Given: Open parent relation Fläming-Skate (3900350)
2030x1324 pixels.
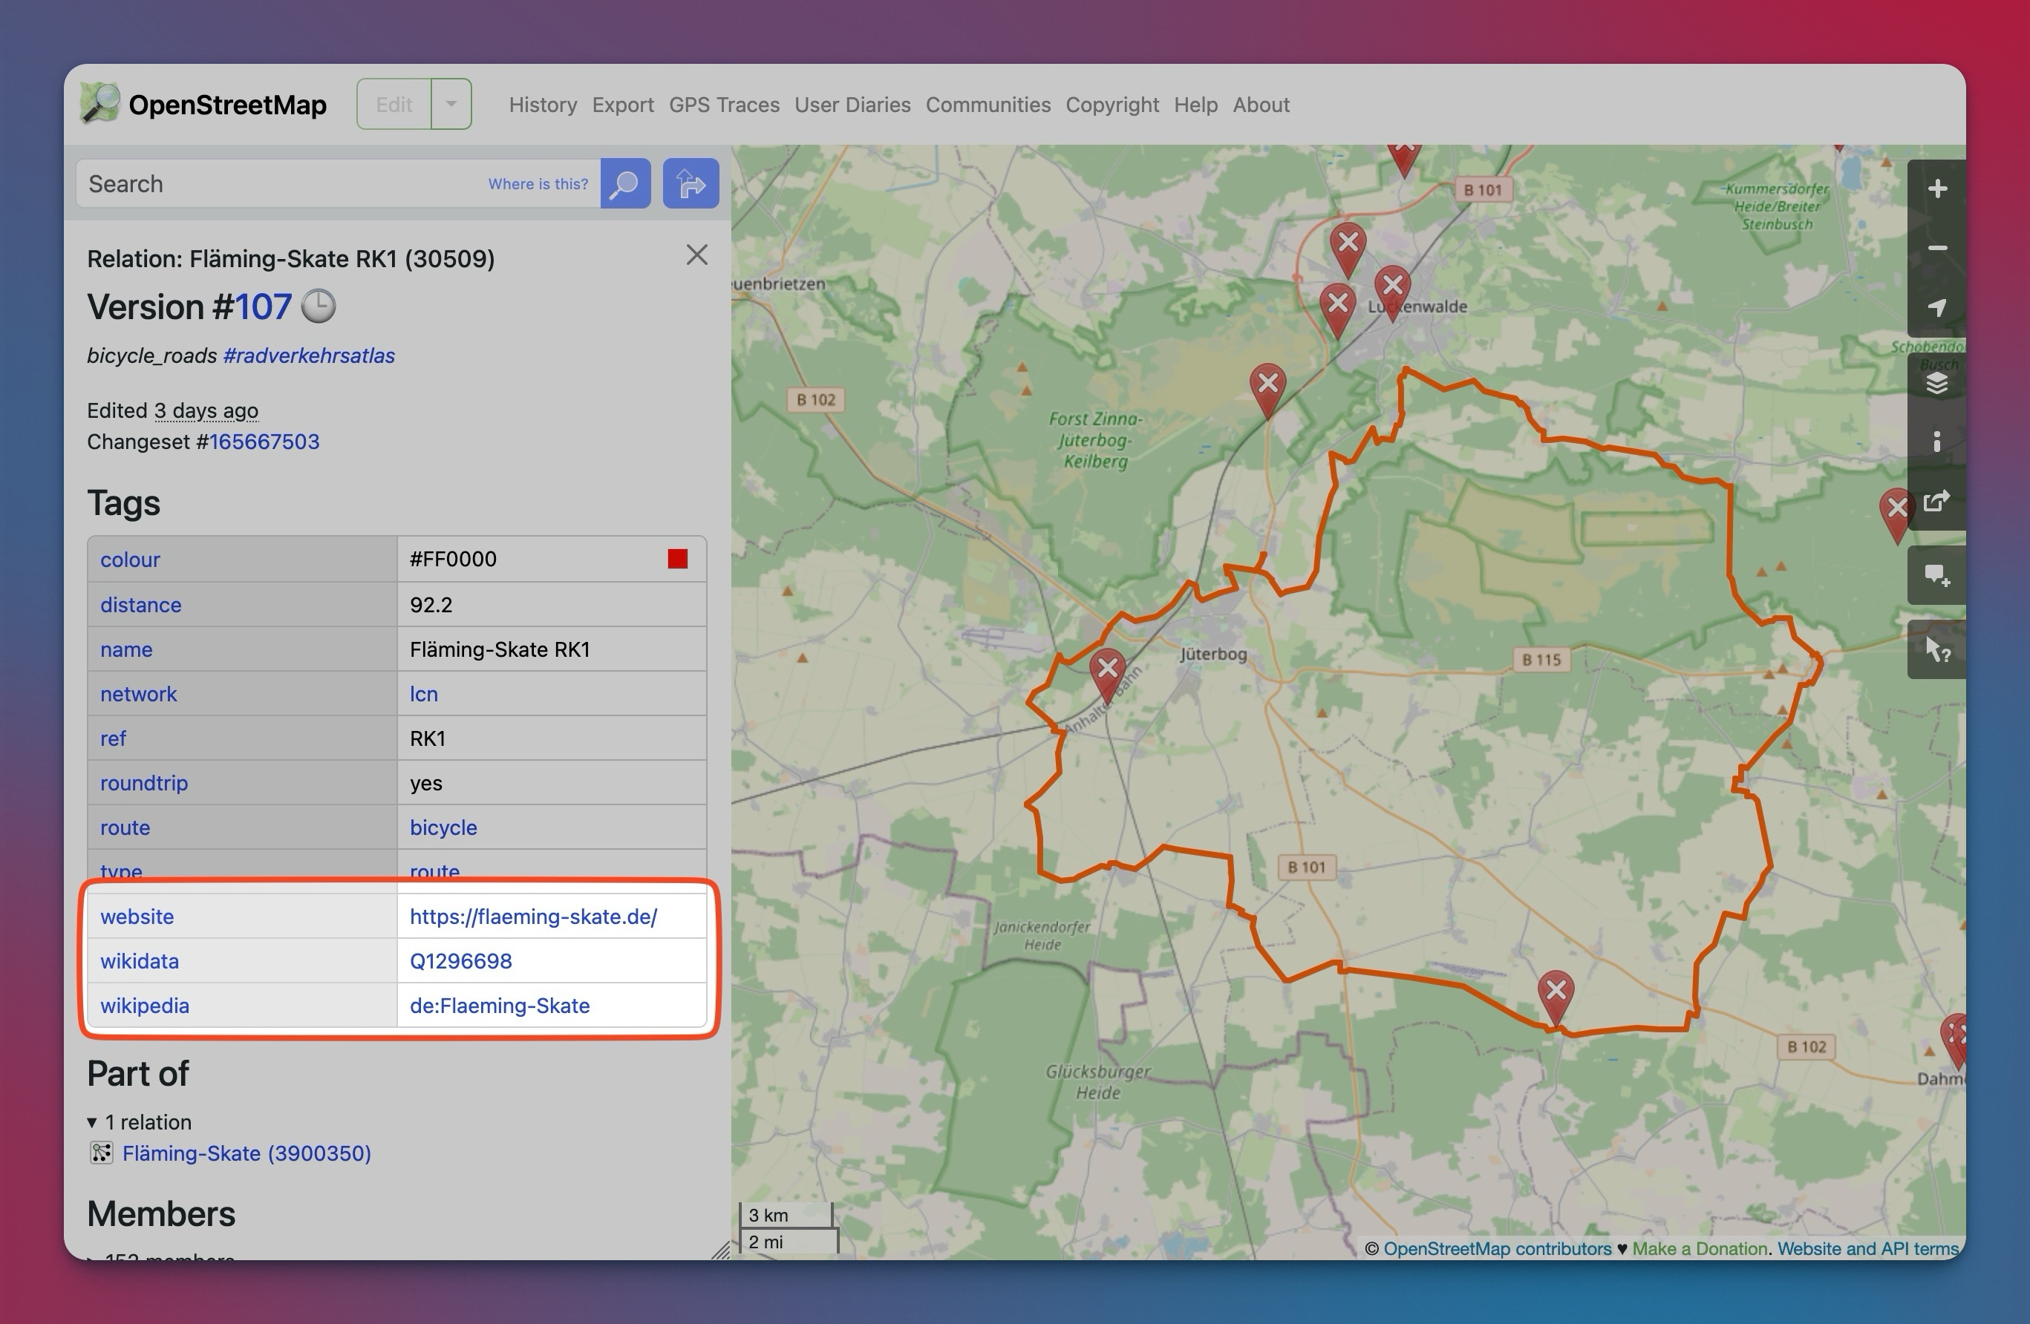Looking at the screenshot, I should click(247, 1153).
